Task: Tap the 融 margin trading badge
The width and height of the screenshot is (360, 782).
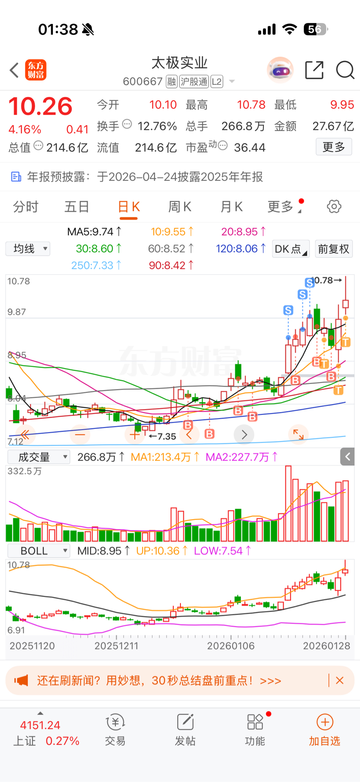Action: tap(172, 82)
